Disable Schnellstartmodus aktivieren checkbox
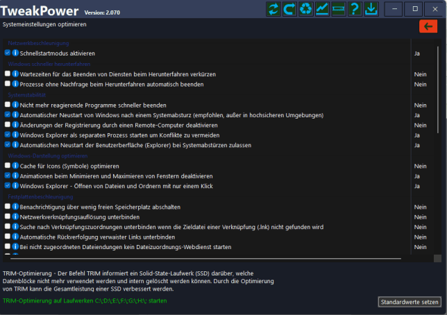 tap(7, 53)
